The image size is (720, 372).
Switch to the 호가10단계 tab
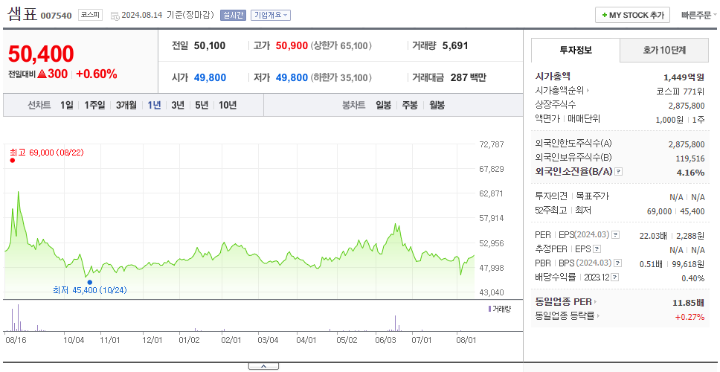664,50
